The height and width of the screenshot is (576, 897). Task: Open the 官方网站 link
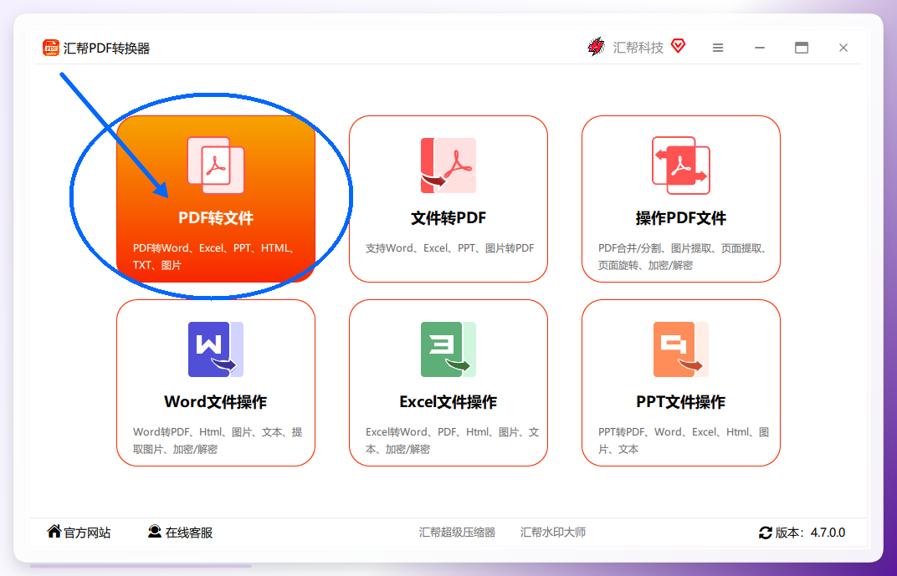click(x=87, y=533)
